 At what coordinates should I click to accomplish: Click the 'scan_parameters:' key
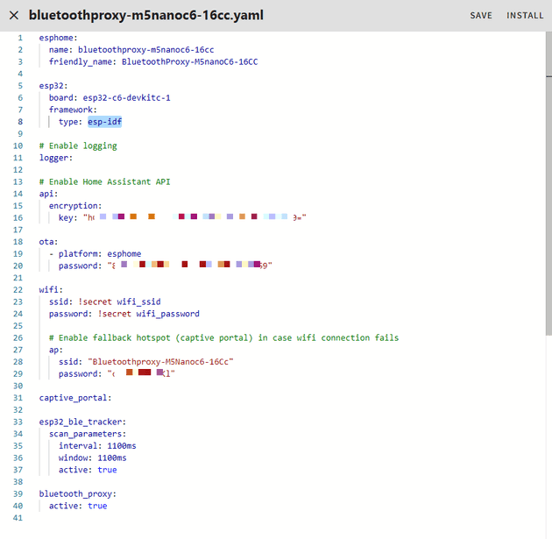88,434
